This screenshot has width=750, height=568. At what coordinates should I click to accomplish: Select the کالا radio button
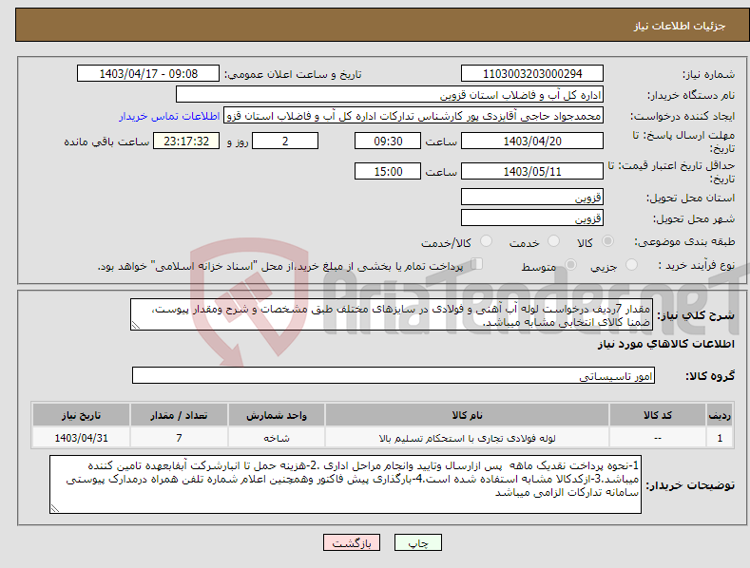coord(608,241)
